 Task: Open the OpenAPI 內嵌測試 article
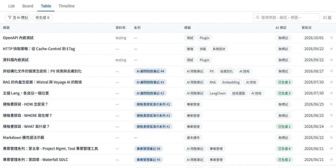18,38
